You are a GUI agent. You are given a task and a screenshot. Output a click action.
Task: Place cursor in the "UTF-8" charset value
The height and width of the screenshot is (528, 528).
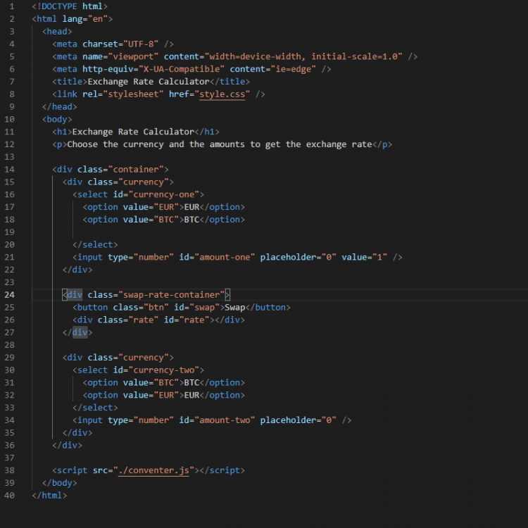(x=141, y=44)
